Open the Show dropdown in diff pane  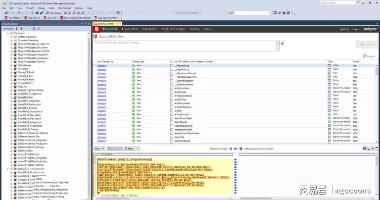98,148
